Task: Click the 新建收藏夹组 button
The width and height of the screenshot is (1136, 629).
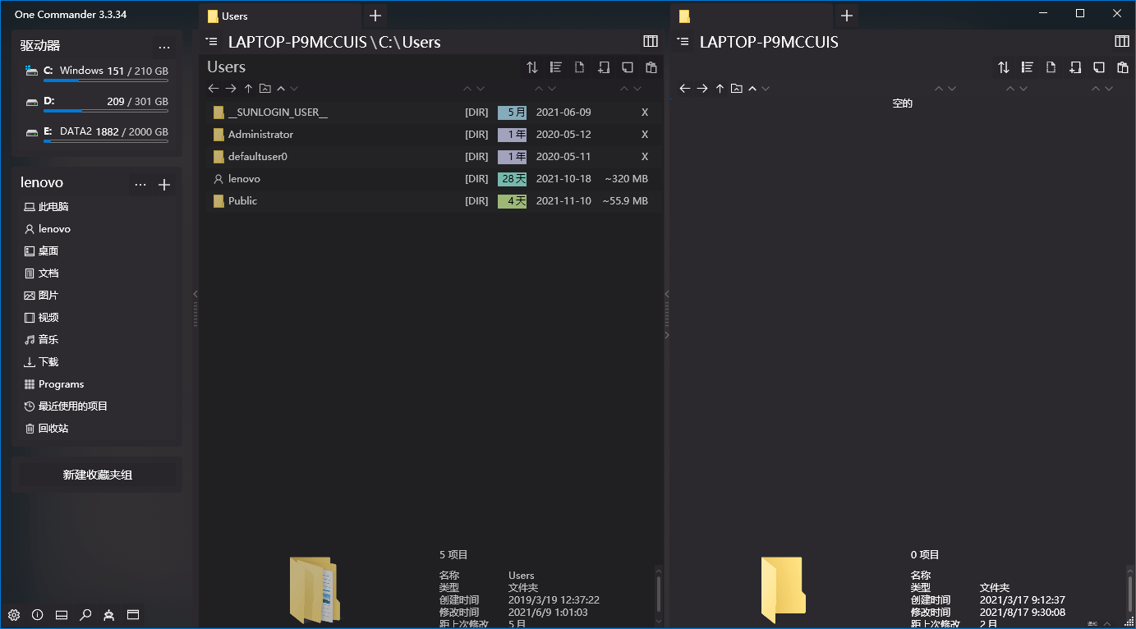Action: (97, 475)
